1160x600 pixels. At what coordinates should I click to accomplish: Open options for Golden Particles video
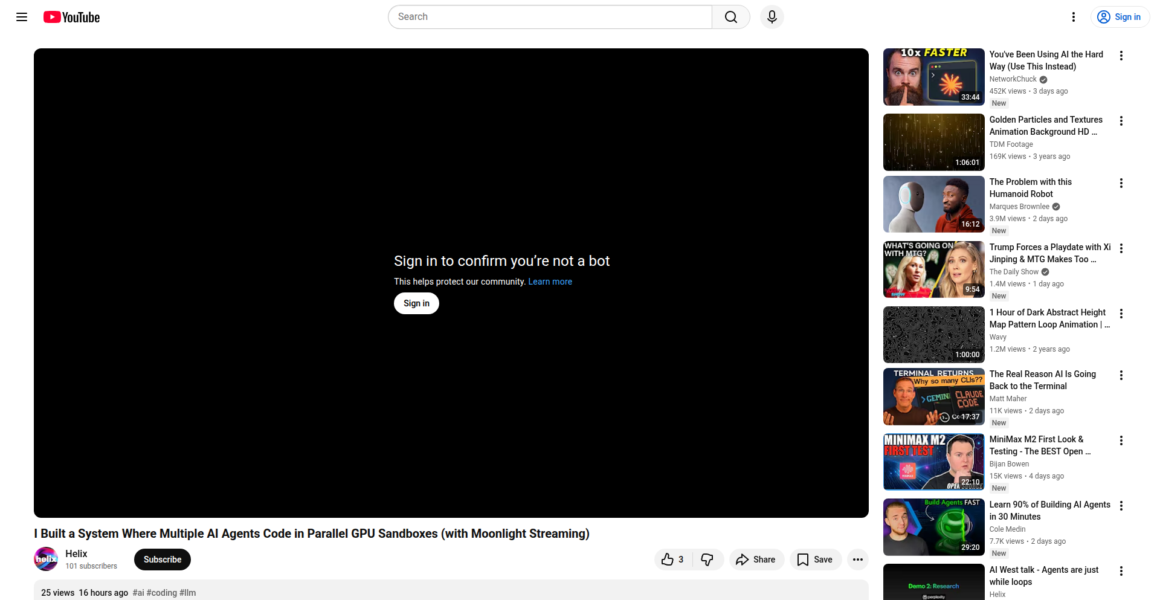[x=1121, y=121]
